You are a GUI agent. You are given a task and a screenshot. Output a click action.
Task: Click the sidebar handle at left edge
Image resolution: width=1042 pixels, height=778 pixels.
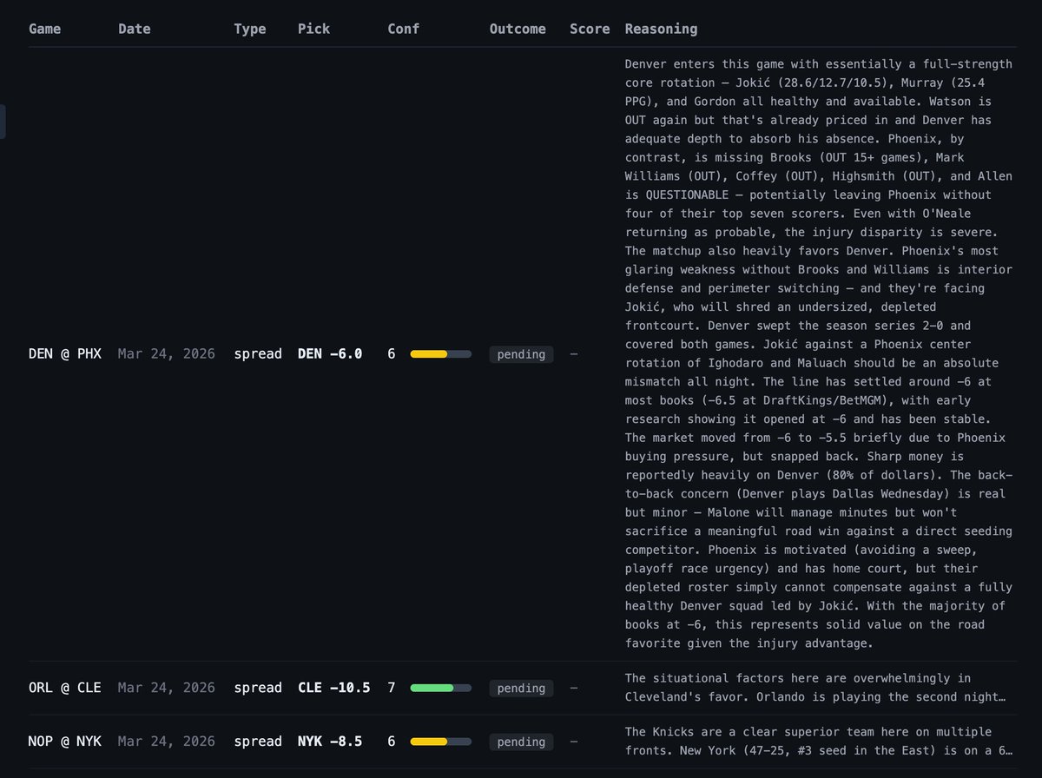(x=3, y=122)
